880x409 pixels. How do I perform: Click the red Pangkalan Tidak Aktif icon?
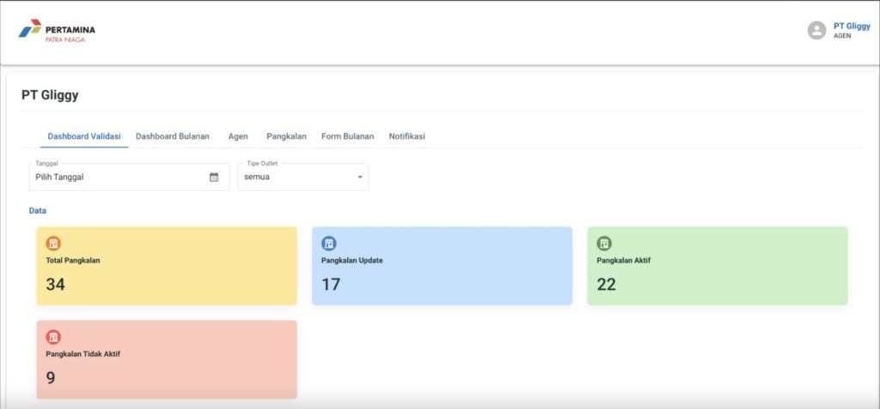point(53,337)
